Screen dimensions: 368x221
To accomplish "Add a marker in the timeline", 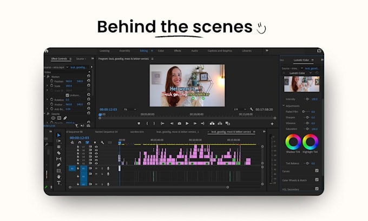I will point(95,142).
